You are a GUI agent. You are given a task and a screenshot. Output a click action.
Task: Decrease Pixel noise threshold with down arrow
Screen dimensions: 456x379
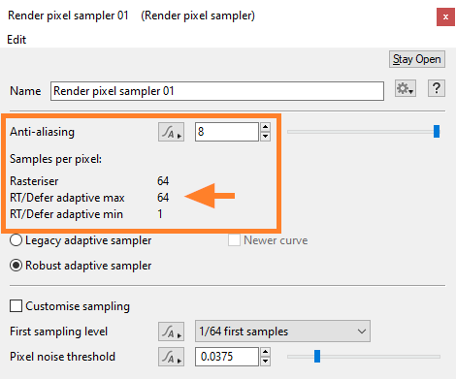click(x=266, y=362)
